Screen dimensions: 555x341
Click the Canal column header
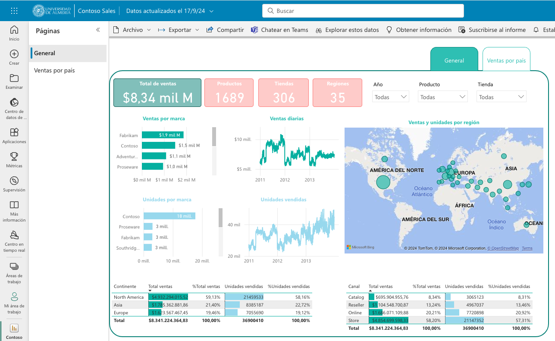click(x=354, y=286)
